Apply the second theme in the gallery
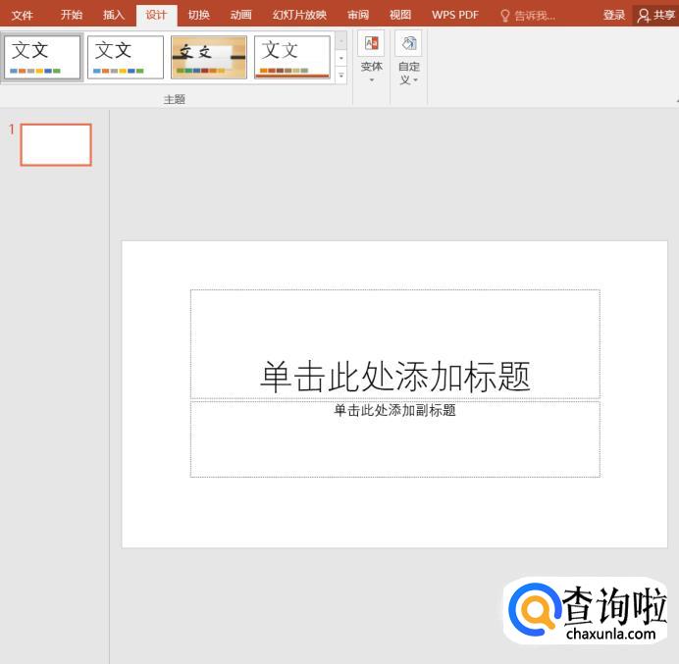The image size is (679, 664). pyautogui.click(x=125, y=57)
